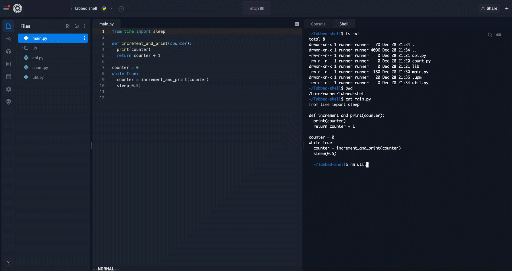Open the Version control sidebar icon
This screenshot has height=271, width=512.
click(9, 39)
